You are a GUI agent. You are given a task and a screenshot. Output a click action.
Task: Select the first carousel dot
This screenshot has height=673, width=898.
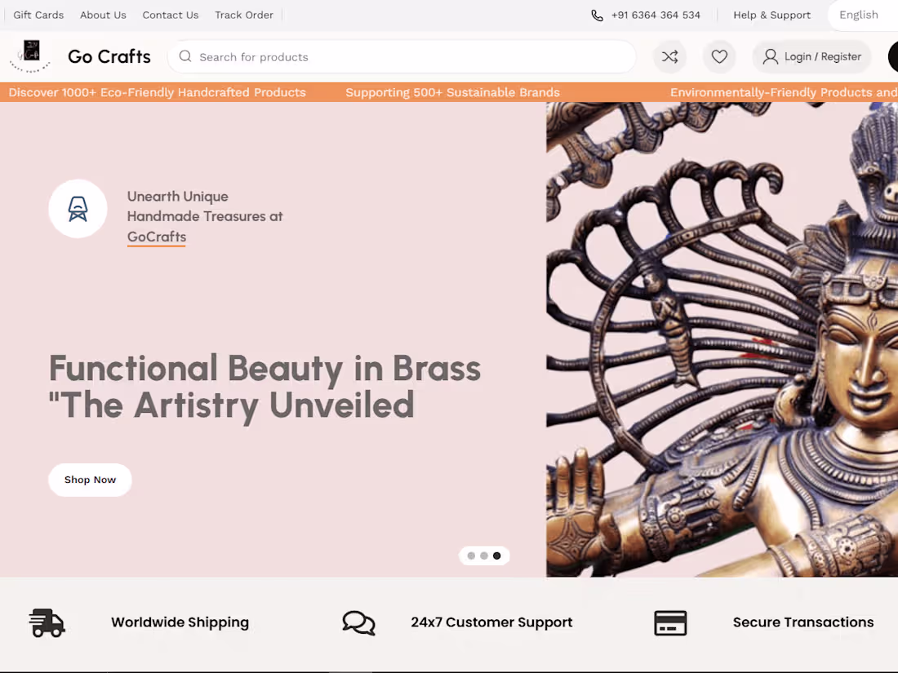[x=471, y=556]
